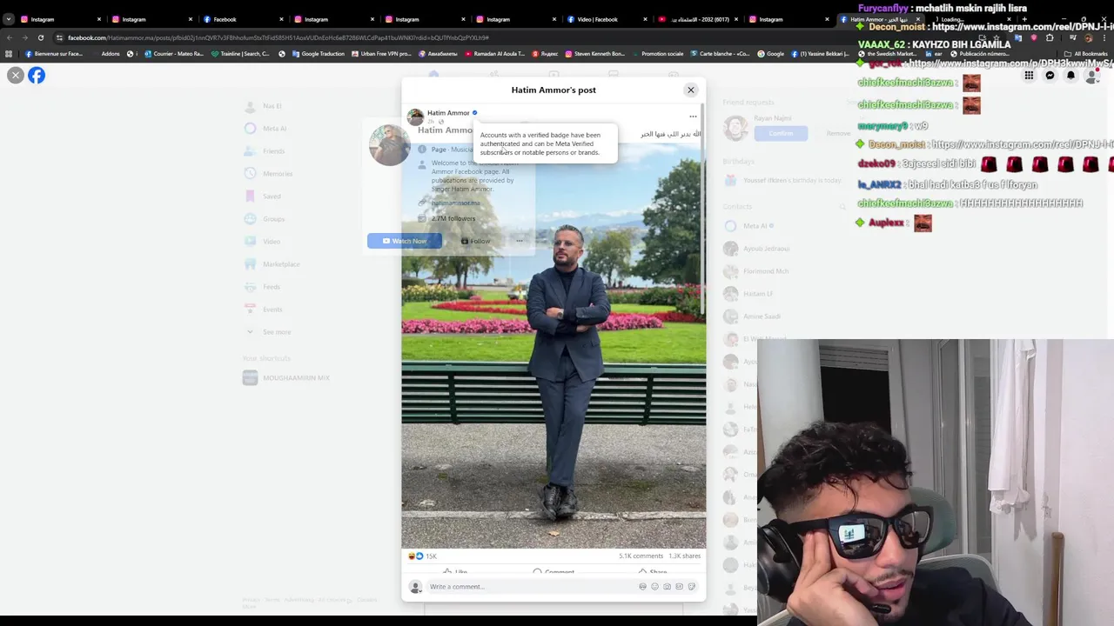Viewport: 1114px width, 626px height.
Task: Open the post photo of the man in the suit
Action: tap(554, 344)
